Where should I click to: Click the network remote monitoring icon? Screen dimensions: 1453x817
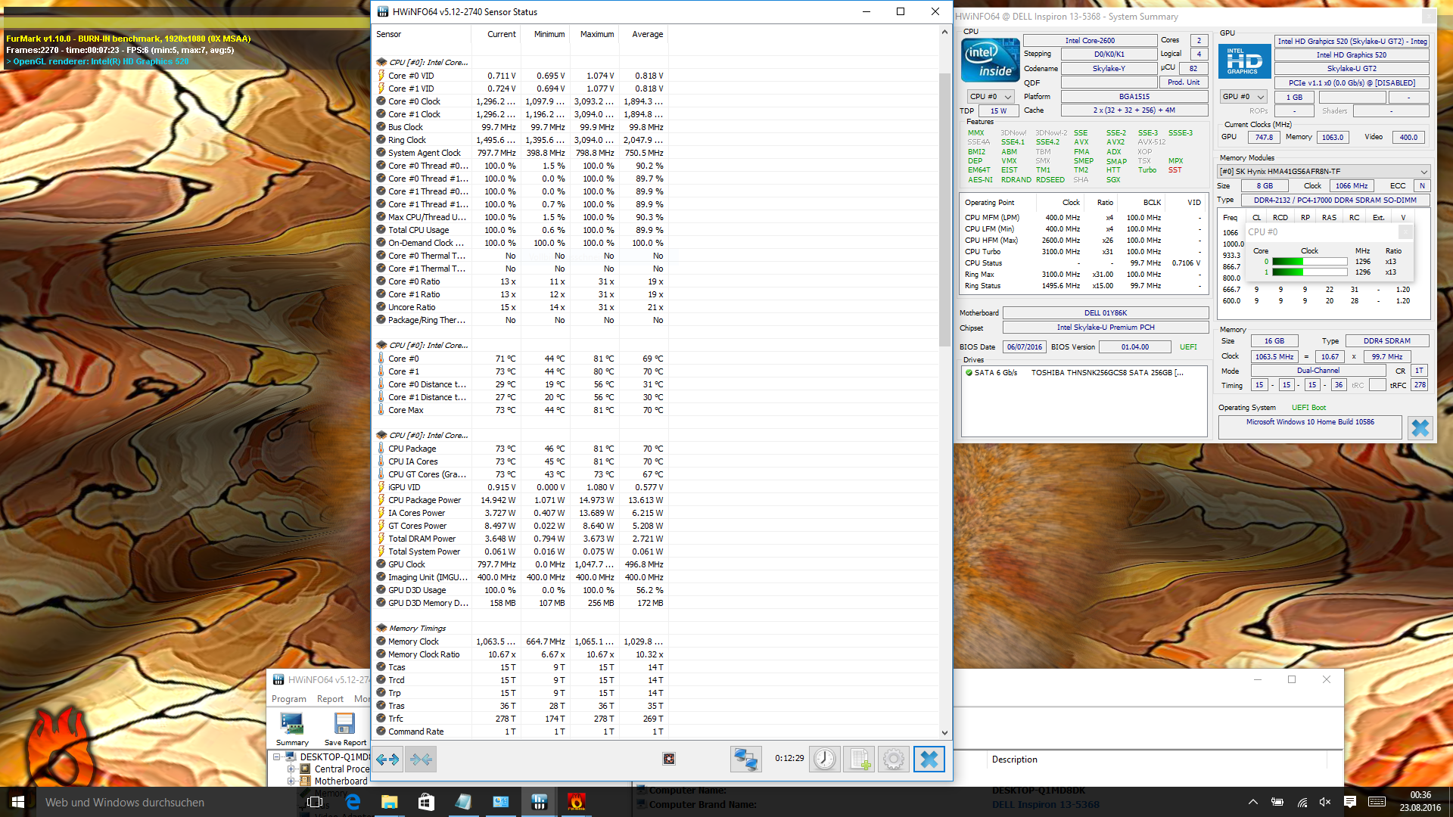point(745,759)
